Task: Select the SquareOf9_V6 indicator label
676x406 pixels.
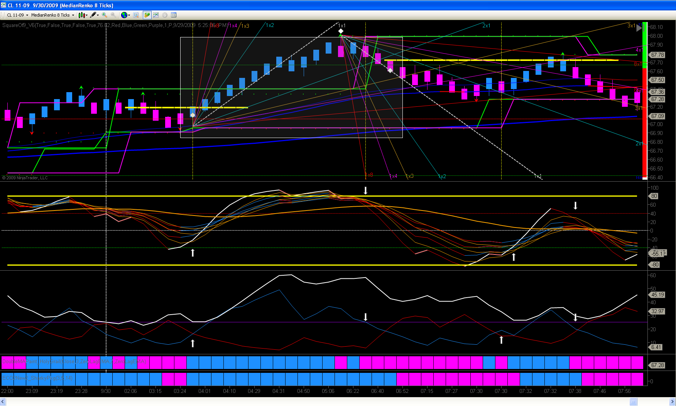Action: [115, 25]
